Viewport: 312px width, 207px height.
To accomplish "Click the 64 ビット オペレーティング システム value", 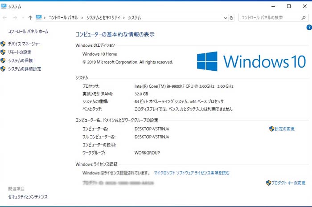I will click(179, 101).
